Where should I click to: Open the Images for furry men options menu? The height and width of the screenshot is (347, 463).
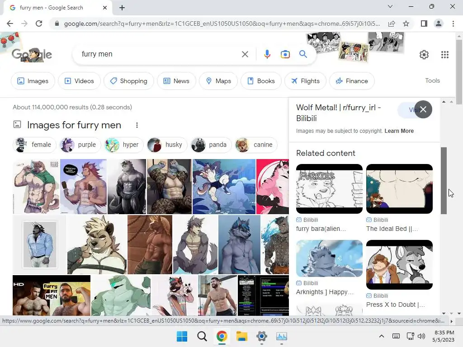tap(137, 125)
